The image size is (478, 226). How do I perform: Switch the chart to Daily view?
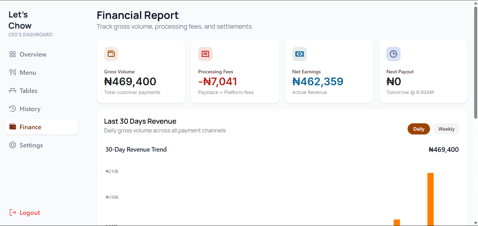[418, 129]
